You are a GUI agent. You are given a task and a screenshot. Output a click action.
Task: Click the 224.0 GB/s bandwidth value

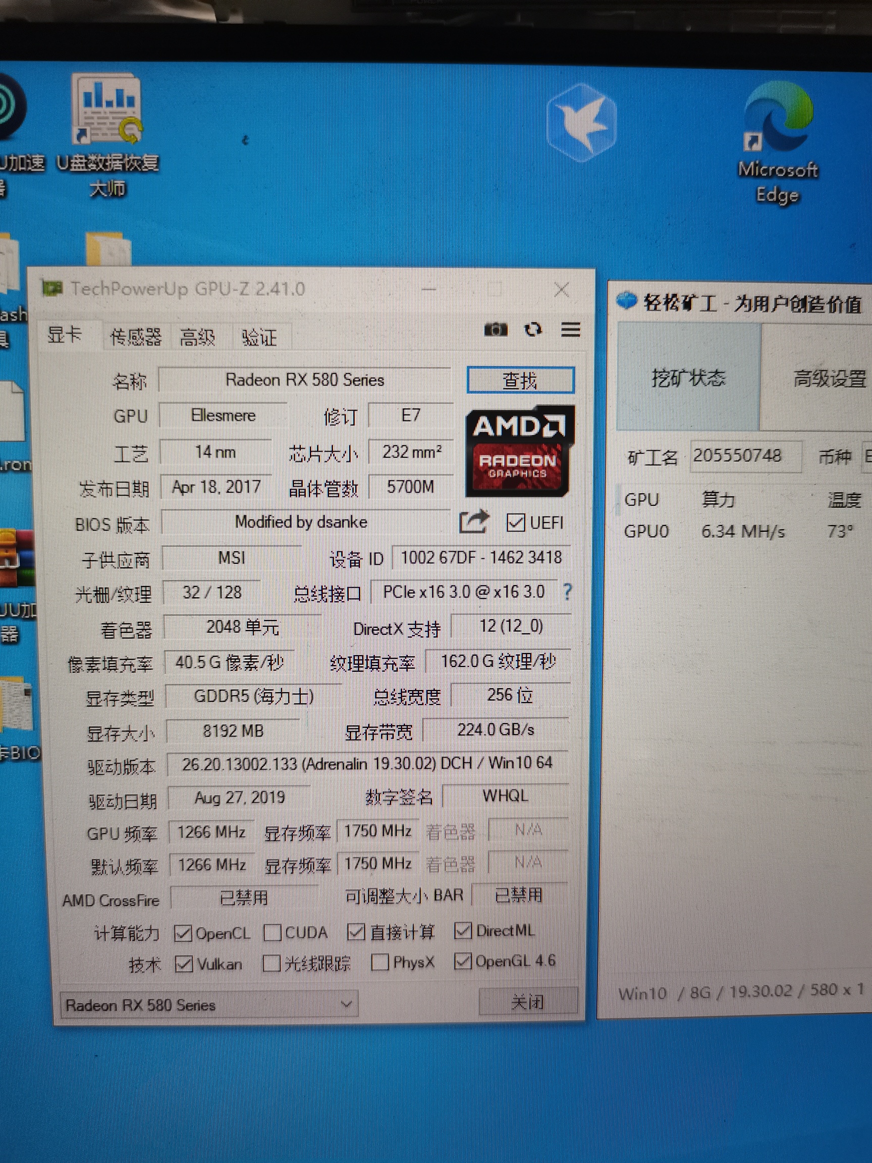click(496, 730)
